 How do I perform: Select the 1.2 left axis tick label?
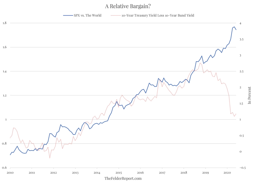5,95
